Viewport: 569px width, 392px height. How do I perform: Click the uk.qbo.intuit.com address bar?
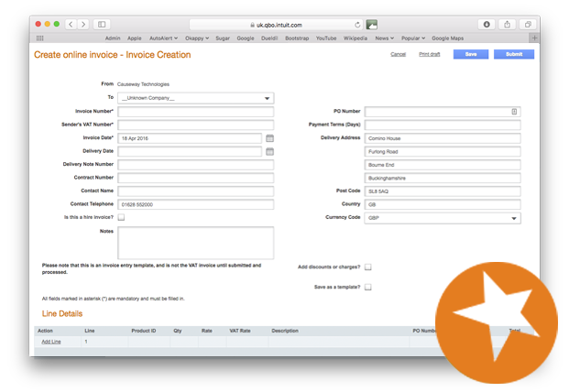tap(276, 25)
